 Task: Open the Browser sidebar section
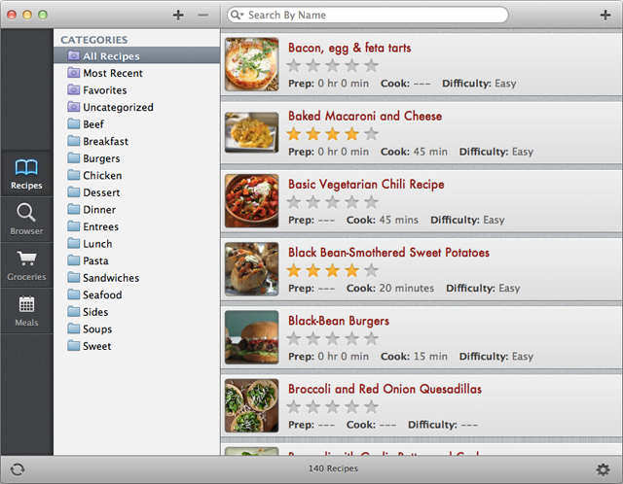click(26, 220)
